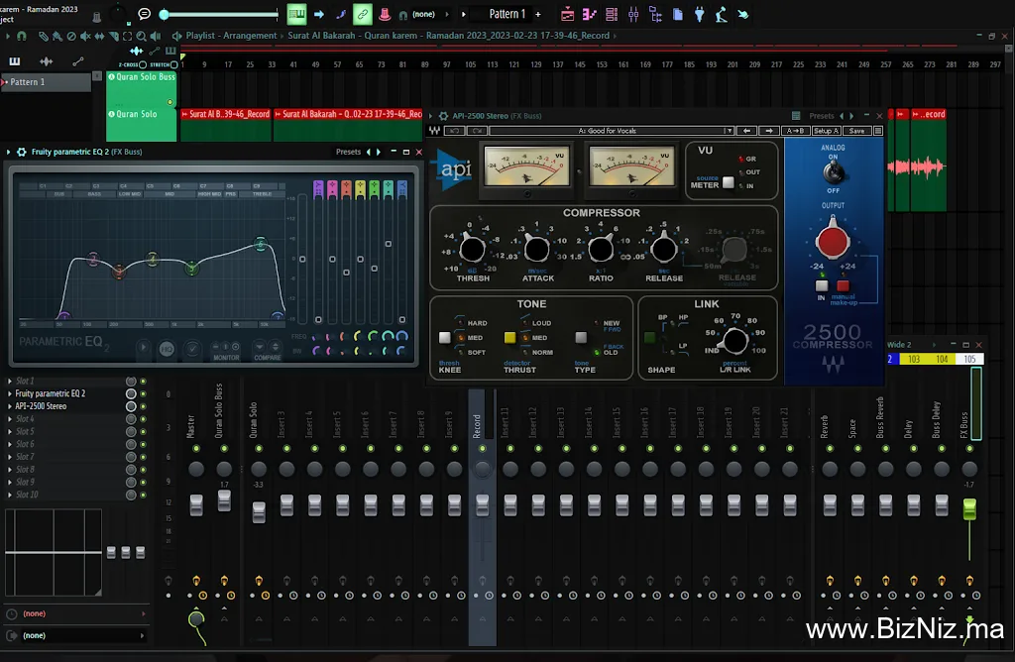
Task: Select the Zoom tool in the playlist toolbar
Action: [141, 37]
